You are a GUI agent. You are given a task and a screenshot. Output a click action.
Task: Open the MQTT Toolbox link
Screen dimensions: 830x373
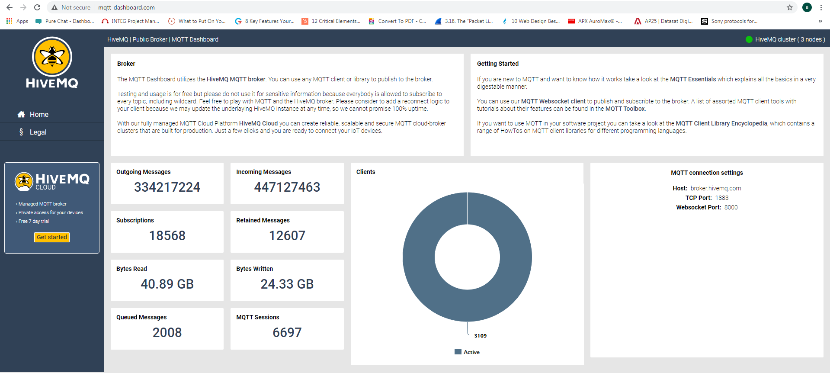point(625,109)
